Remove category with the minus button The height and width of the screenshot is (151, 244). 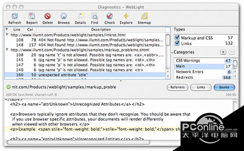(x=231, y=52)
